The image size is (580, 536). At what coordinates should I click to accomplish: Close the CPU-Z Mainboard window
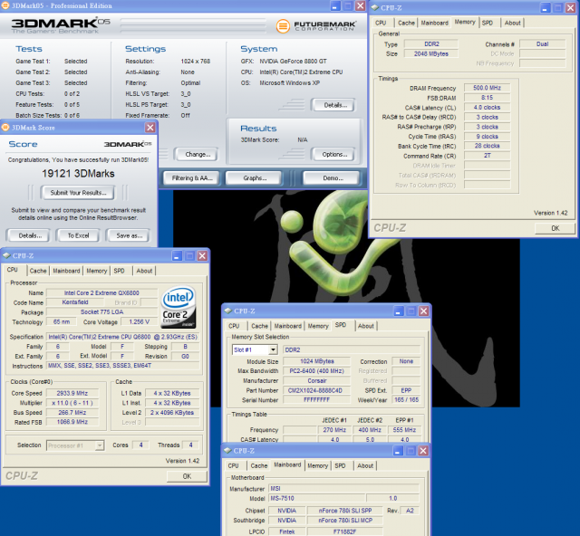tap(423, 451)
